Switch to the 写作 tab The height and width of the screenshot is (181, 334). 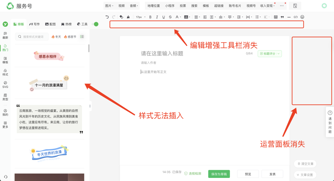[34, 24]
